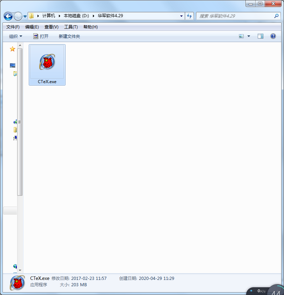The width and height of the screenshot is (284, 295).
Task: Maximize the explorer window
Action: click(x=260, y=4)
